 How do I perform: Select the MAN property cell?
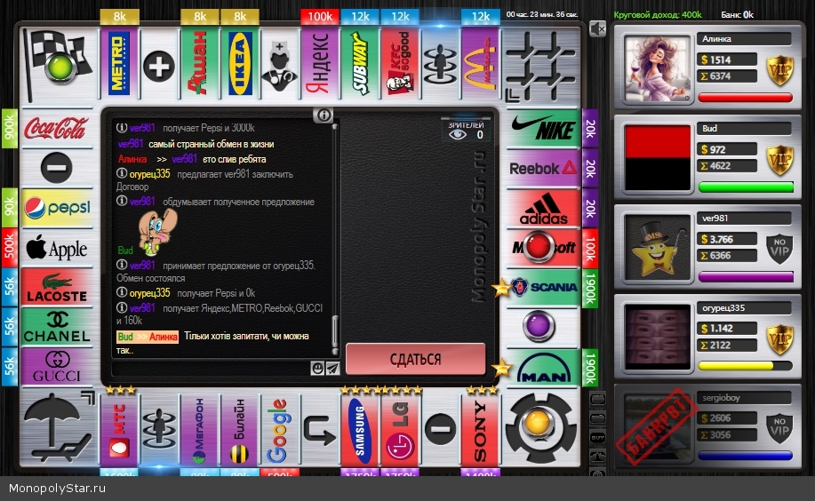tap(543, 368)
